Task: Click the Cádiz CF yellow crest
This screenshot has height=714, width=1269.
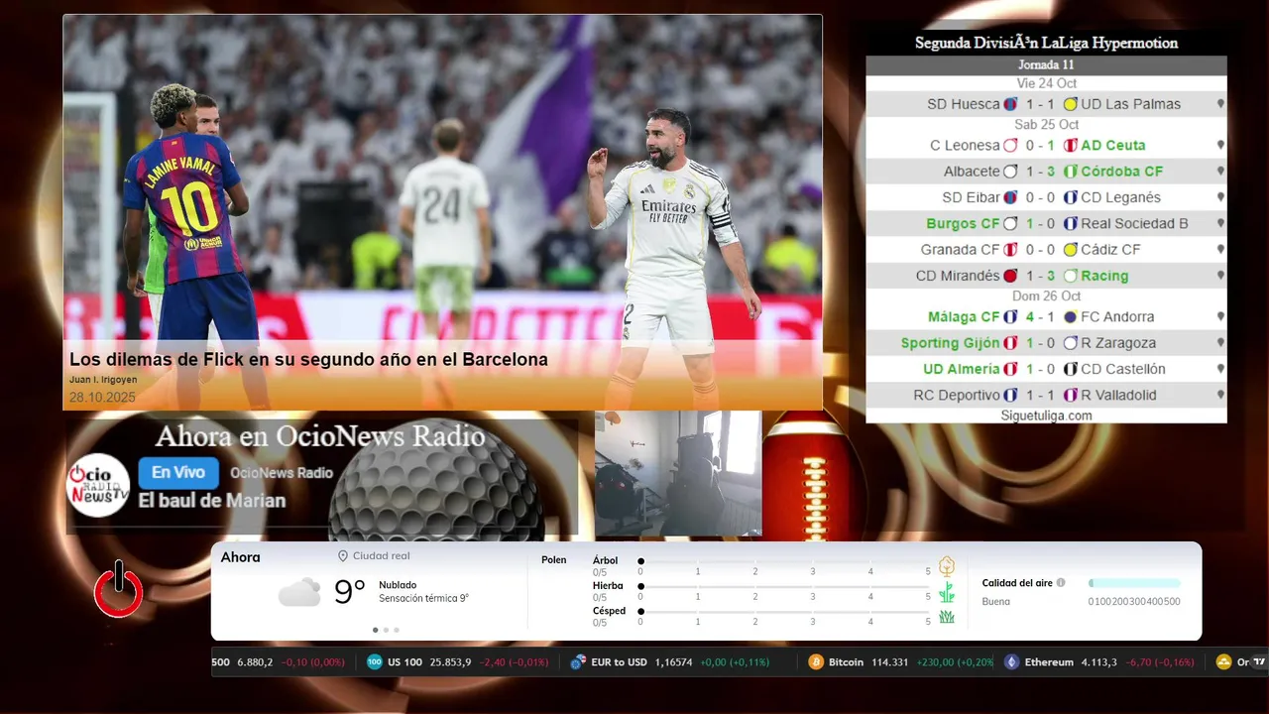Action: click(x=1070, y=250)
